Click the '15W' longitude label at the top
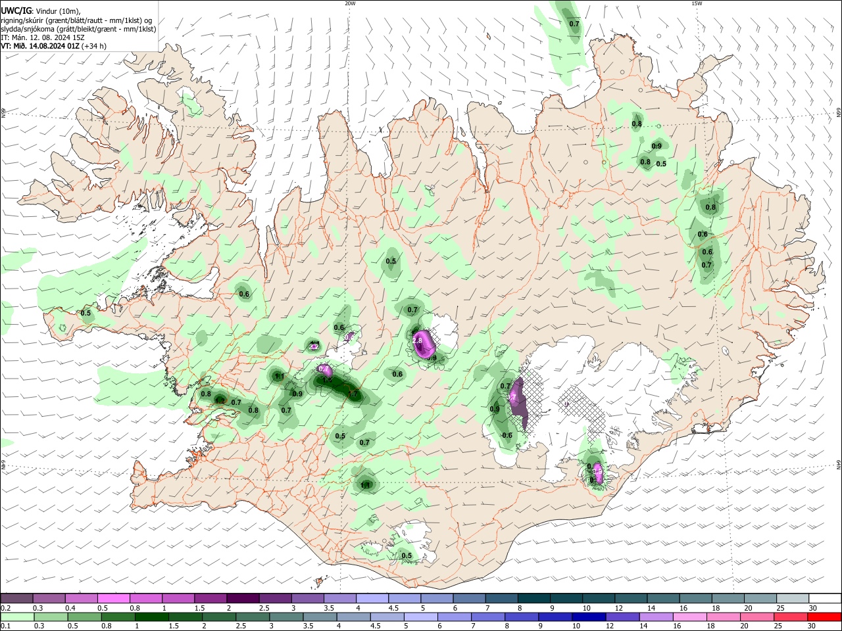Viewport: 842px width, 631px height. tap(697, 3)
